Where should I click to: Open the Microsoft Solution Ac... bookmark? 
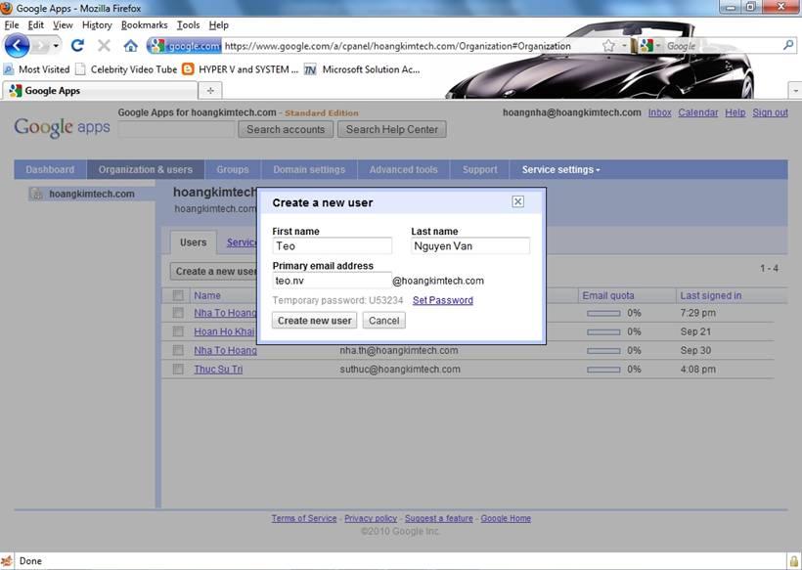click(x=362, y=69)
